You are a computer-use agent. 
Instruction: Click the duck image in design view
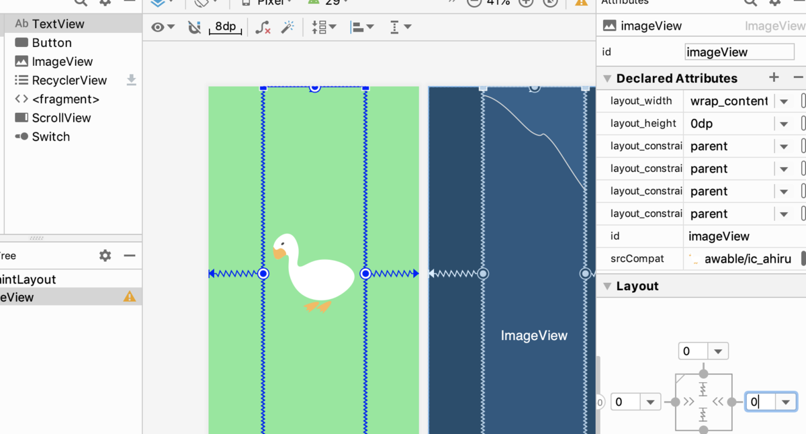tap(314, 273)
